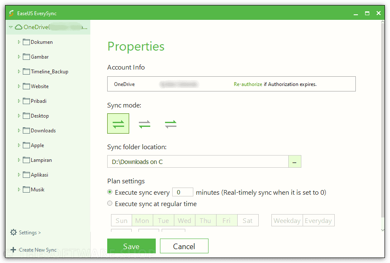Expand the Website folder arrow

(x=19, y=86)
